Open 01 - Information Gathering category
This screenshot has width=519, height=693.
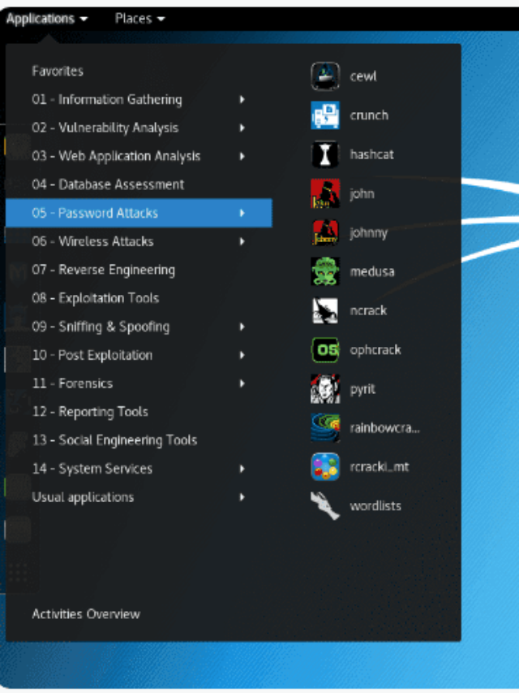pyautogui.click(x=139, y=99)
